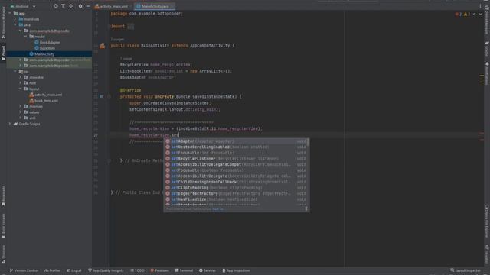Click the collapse all icon in Project panel

71,6
